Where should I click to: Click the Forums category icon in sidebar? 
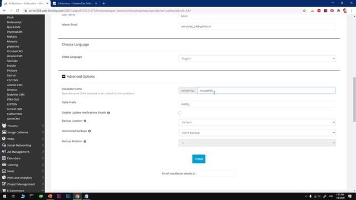[4, 126]
